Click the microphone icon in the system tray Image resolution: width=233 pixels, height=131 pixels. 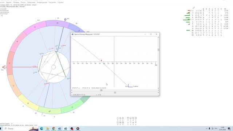click(210, 128)
